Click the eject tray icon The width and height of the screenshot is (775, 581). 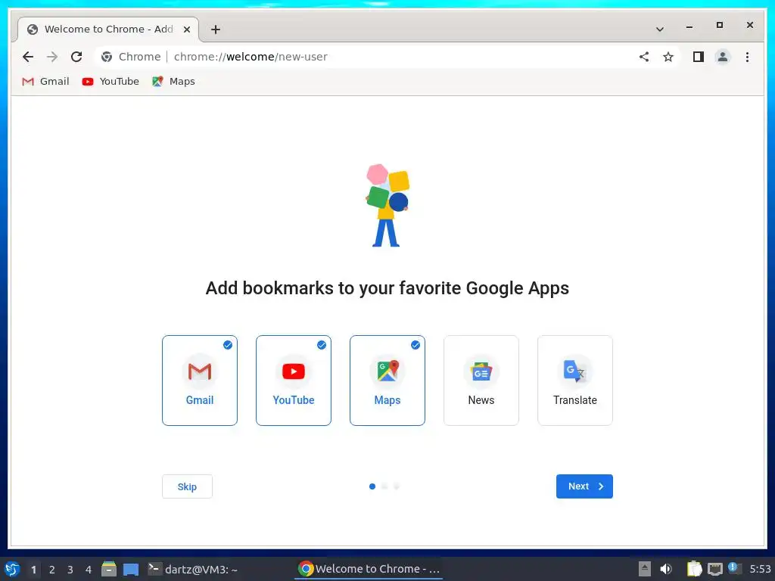click(645, 569)
